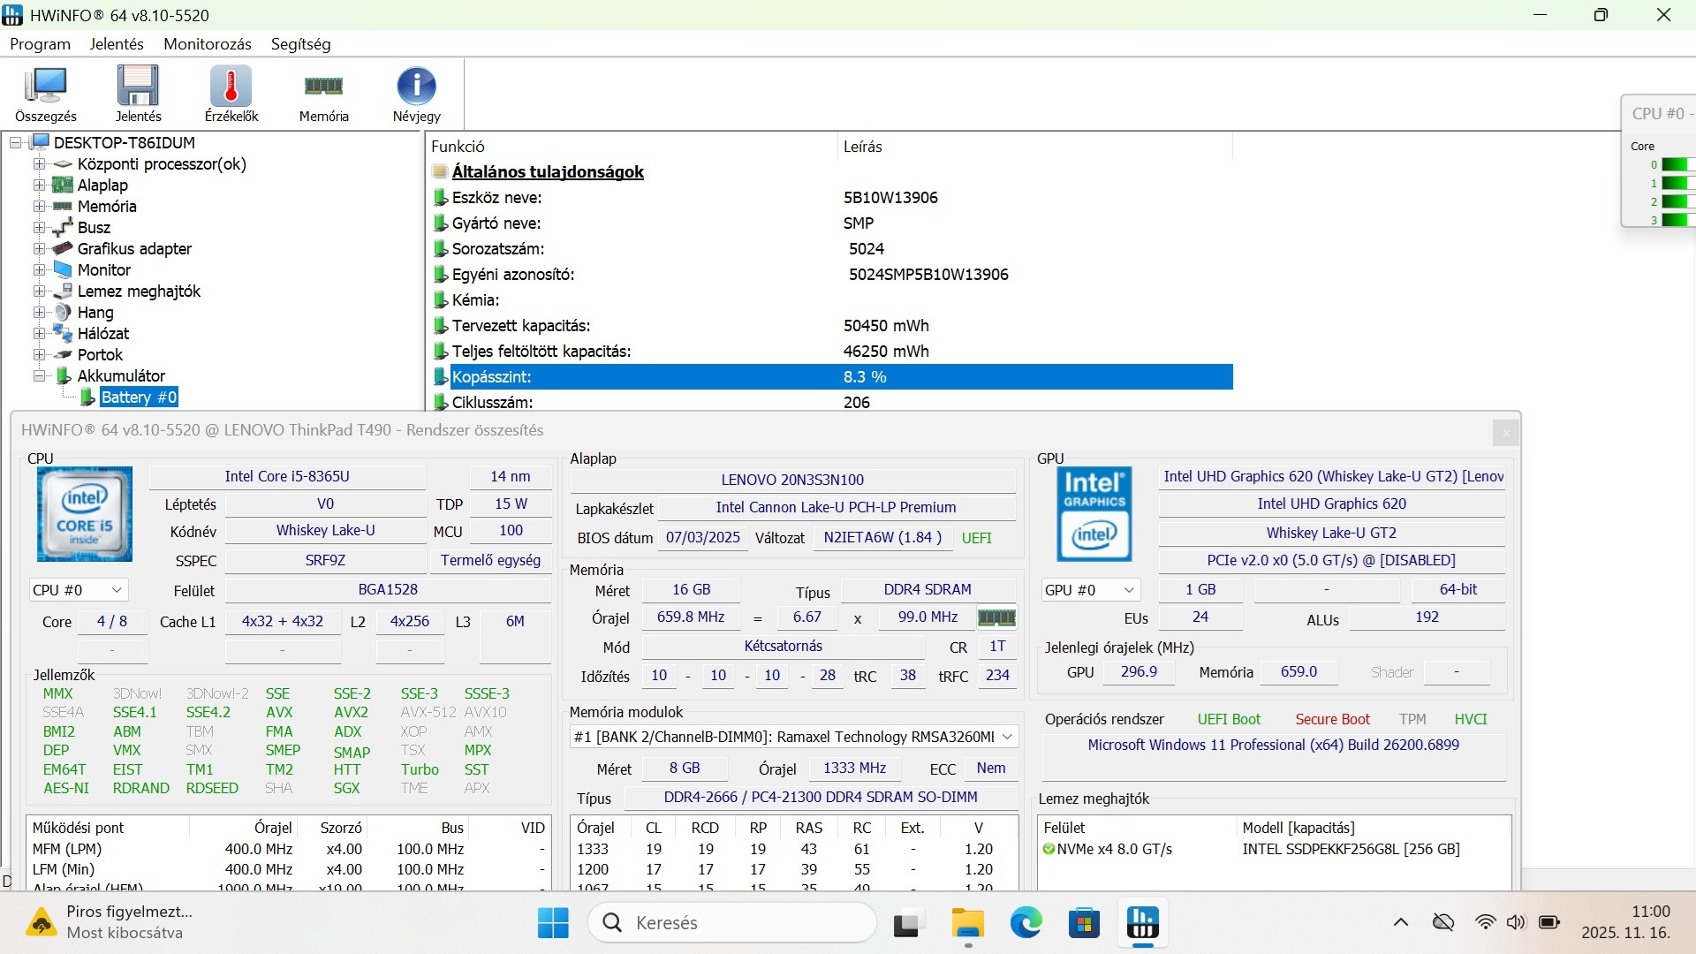Open the Monitorozás menu

click(x=207, y=44)
